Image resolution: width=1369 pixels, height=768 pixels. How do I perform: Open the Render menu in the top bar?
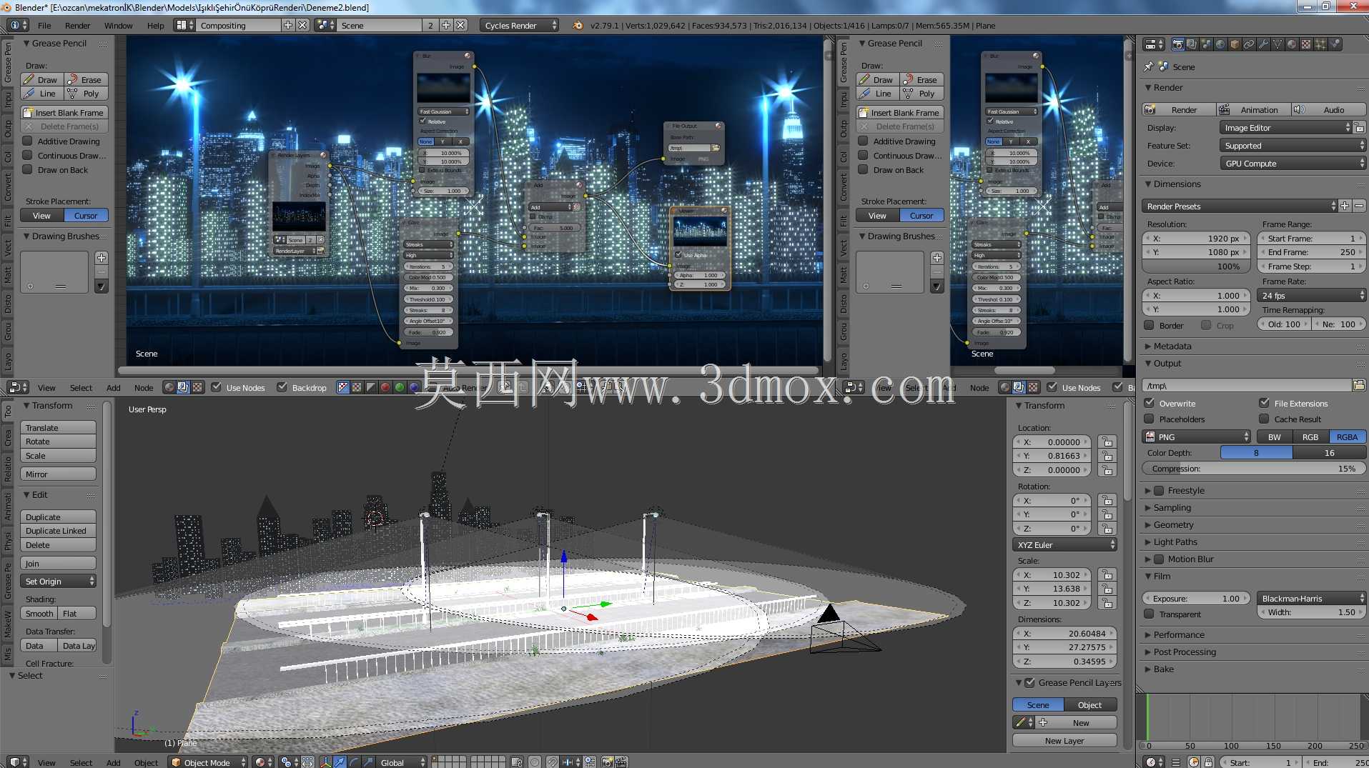(x=77, y=26)
